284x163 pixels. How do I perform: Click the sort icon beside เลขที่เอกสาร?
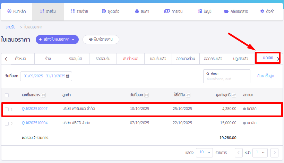(44, 95)
